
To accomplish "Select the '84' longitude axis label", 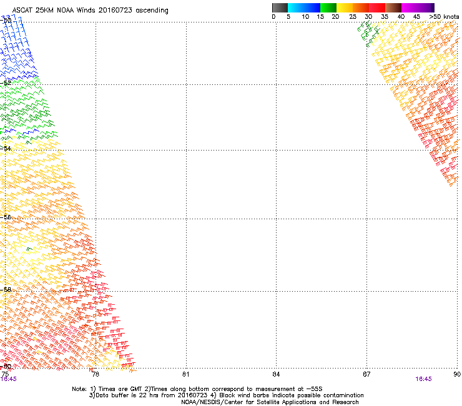I will coord(276,374).
